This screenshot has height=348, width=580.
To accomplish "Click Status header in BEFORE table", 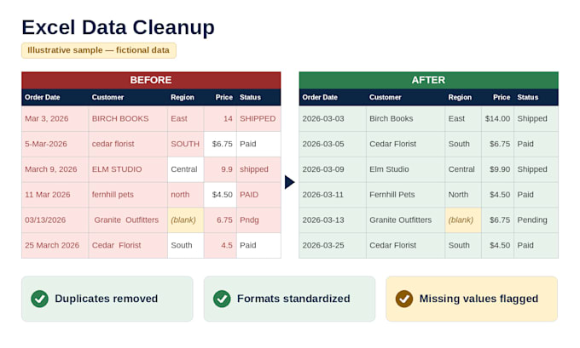I will [x=250, y=98].
